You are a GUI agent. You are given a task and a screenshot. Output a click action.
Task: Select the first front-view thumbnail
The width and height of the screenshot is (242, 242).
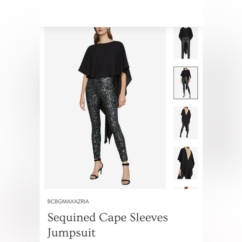coord(186,43)
